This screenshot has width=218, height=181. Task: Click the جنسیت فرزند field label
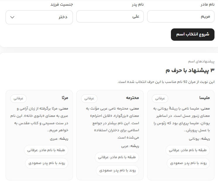[x=61, y=5]
